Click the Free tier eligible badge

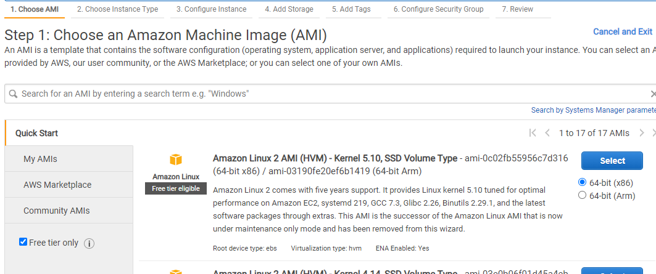(x=176, y=188)
